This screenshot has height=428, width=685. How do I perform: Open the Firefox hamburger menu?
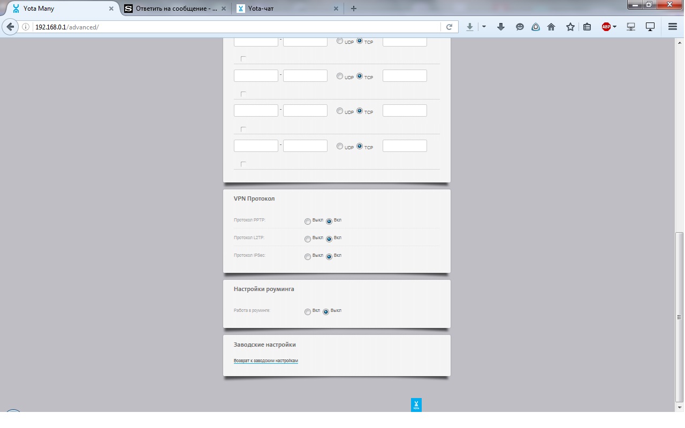coord(673,27)
